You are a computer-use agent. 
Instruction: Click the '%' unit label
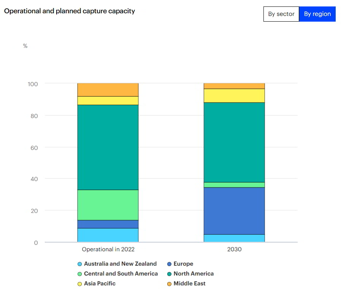25,46
